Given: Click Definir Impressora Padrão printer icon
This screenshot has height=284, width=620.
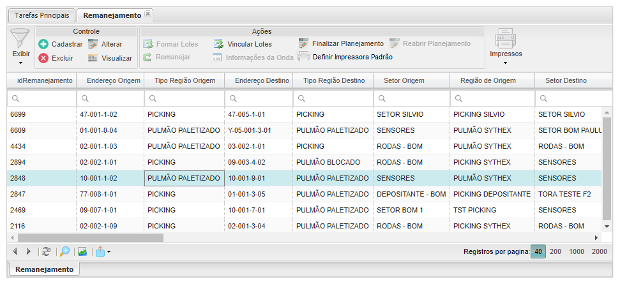Looking at the screenshot, I should (304, 57).
